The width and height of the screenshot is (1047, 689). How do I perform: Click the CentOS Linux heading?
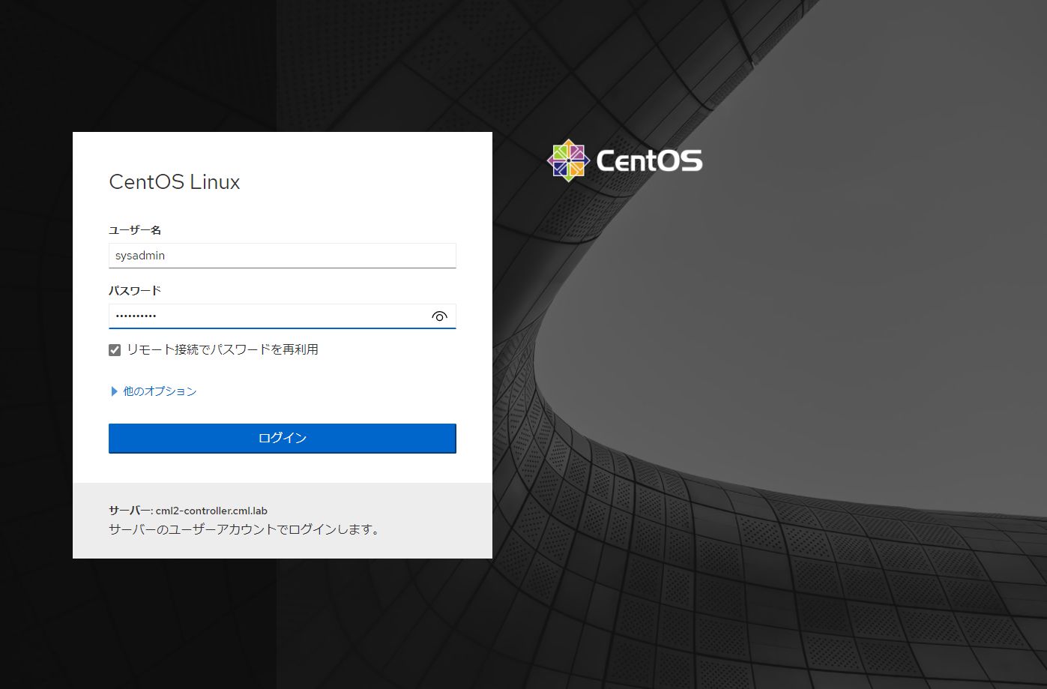click(175, 182)
